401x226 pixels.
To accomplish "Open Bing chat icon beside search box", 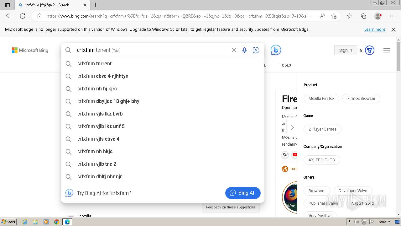I will tap(276, 50).
